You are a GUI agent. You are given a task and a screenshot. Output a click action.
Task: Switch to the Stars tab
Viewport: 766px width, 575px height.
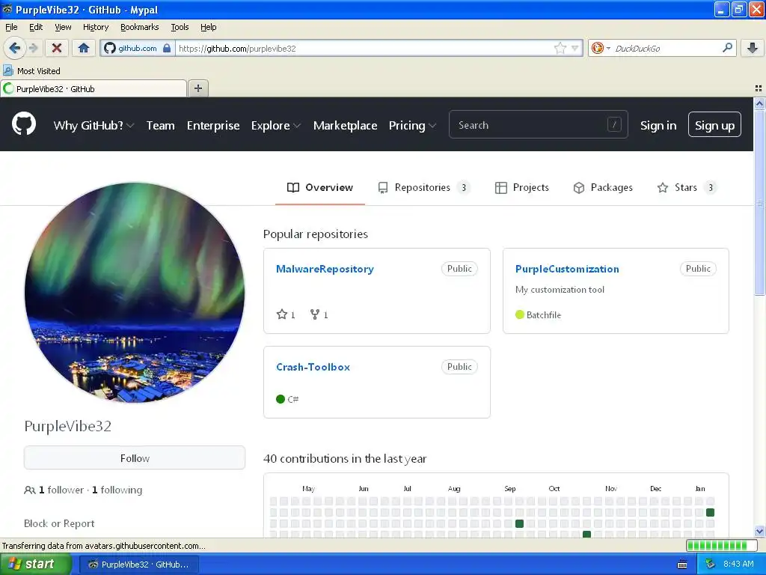point(687,188)
